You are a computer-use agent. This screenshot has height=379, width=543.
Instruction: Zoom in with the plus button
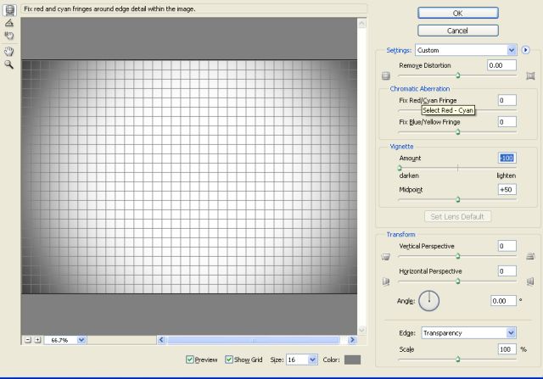coord(37,340)
